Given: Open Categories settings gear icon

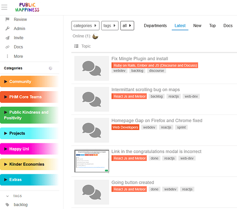Looking at the screenshot, I should [x=51, y=68].
